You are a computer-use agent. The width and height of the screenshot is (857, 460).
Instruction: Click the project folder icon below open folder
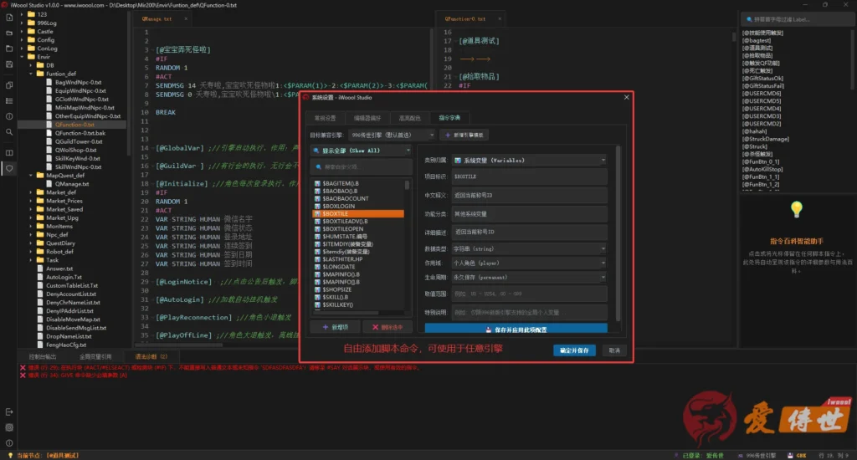click(9, 49)
